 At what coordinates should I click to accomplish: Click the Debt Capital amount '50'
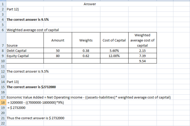[58, 51]
